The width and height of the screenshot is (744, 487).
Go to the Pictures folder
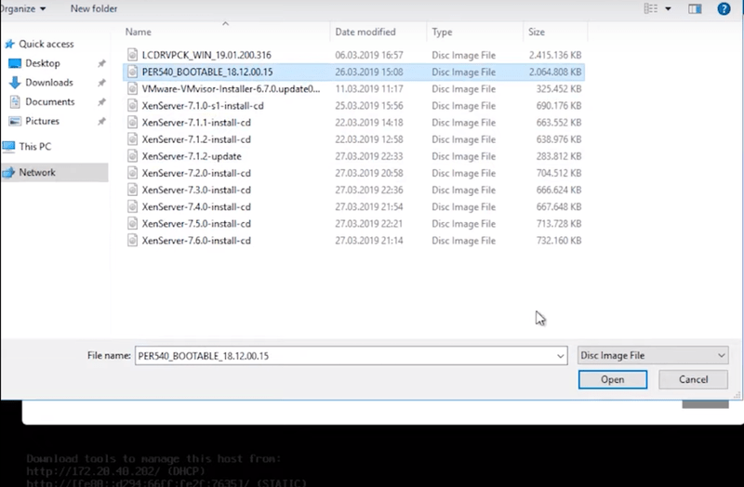[x=42, y=122]
